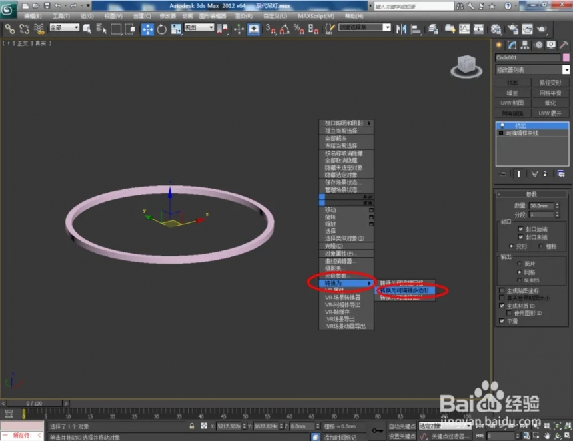Screen dimensions: 573x441
Task: Select NURBS output radio button
Action: [519, 280]
